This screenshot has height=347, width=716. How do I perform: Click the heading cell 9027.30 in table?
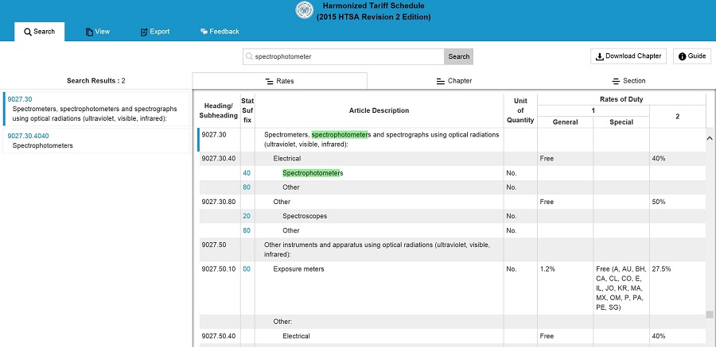(x=214, y=135)
